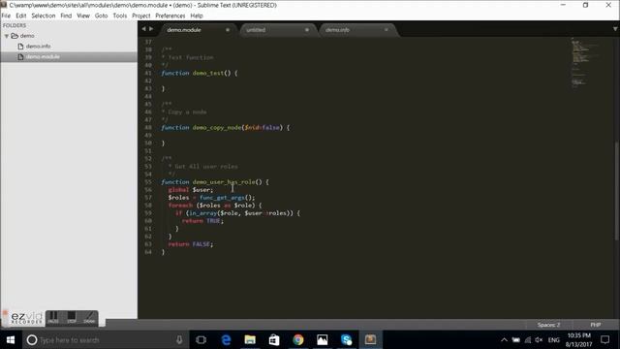Click line number 55 in gutter

point(148,182)
